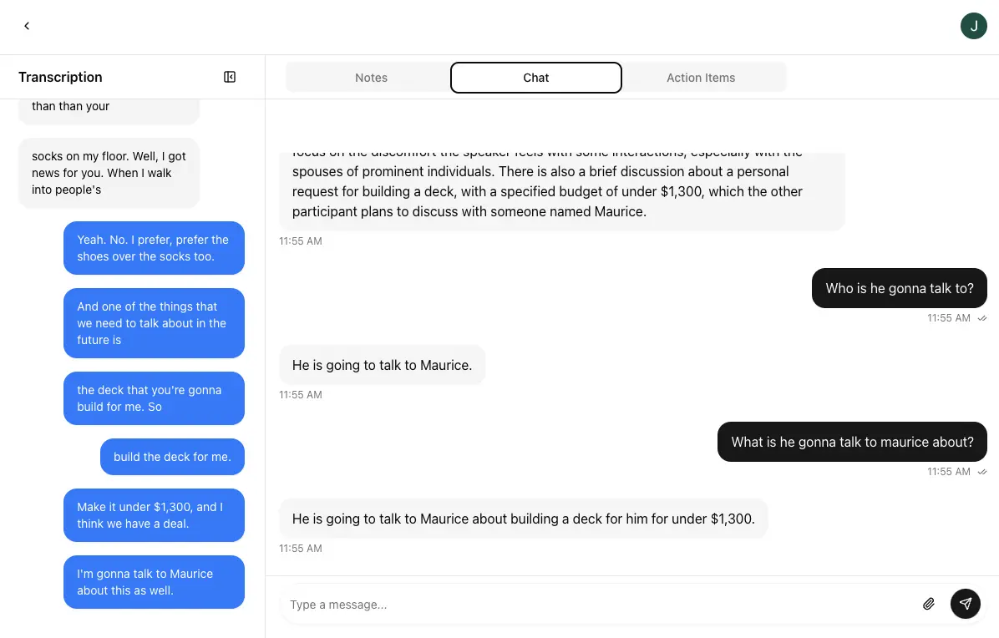Click the "socks on my floor" transcript bubble
The image size is (999, 638).
(x=109, y=173)
